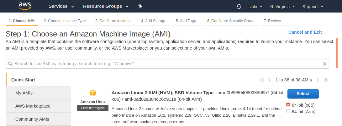Open the Configure Security Group step
Image resolution: width=342 pixels, height=126 pixels.
[x=231, y=21]
